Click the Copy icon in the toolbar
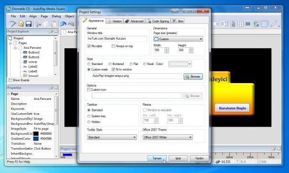 tap(46, 24)
